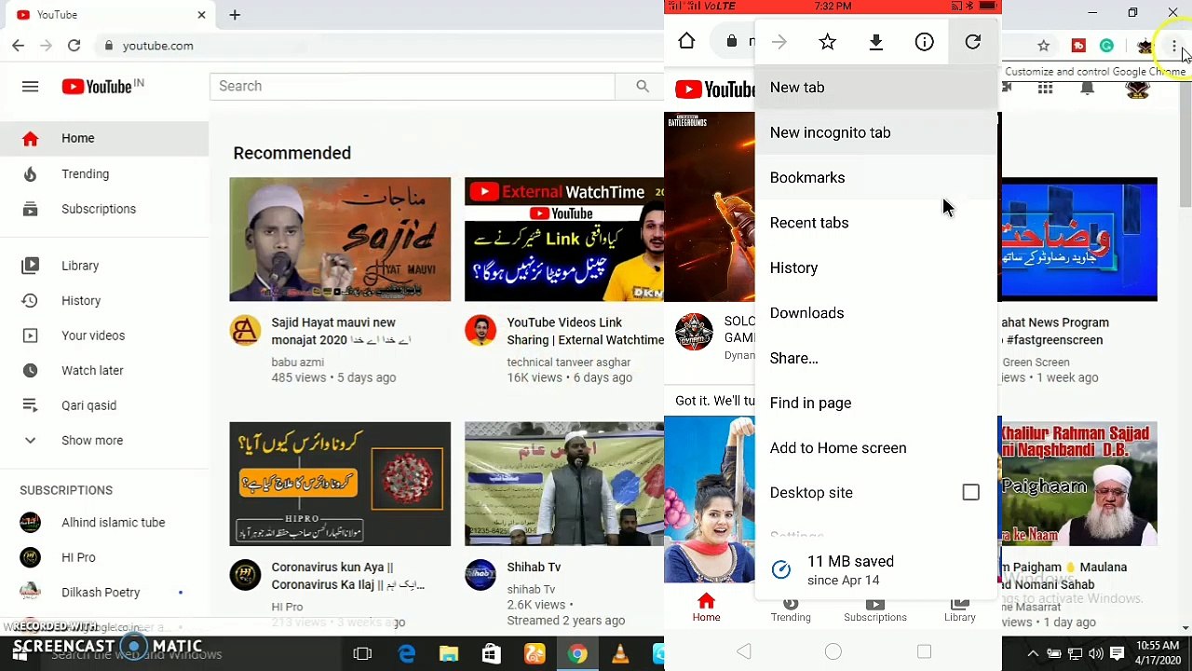Choose Find in page
The image size is (1192, 671).
point(875,403)
